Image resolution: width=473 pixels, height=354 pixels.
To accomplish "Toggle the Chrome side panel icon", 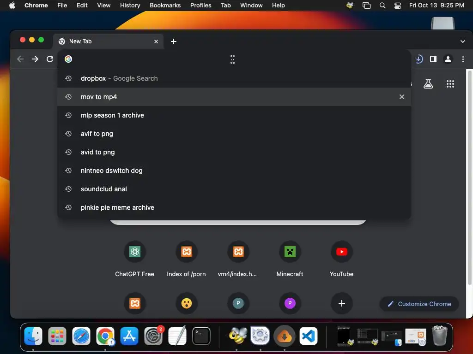I will click(433, 59).
